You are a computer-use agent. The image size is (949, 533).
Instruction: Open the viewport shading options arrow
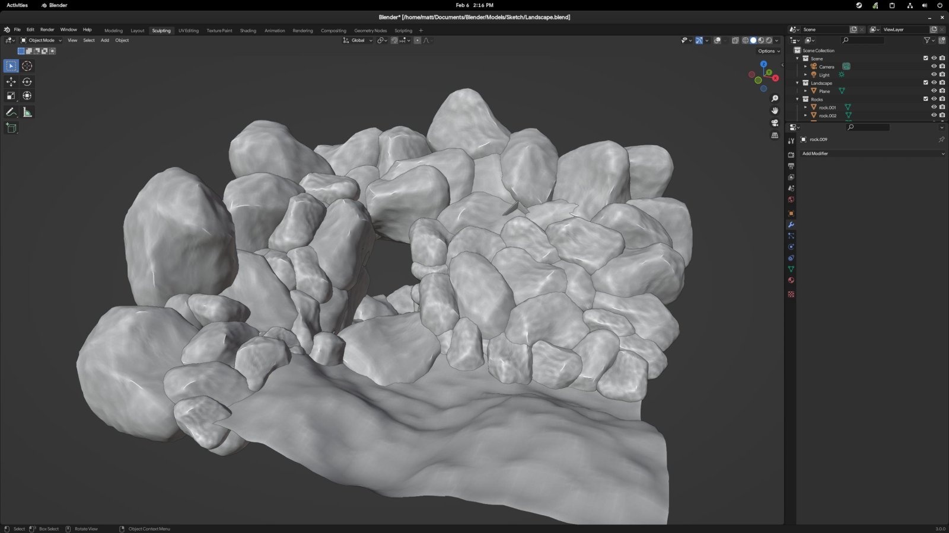point(777,40)
